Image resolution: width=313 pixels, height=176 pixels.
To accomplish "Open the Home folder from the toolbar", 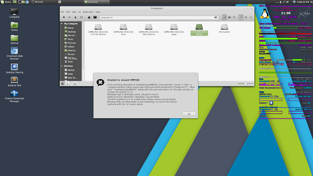I will pyautogui.click(x=89, y=18).
